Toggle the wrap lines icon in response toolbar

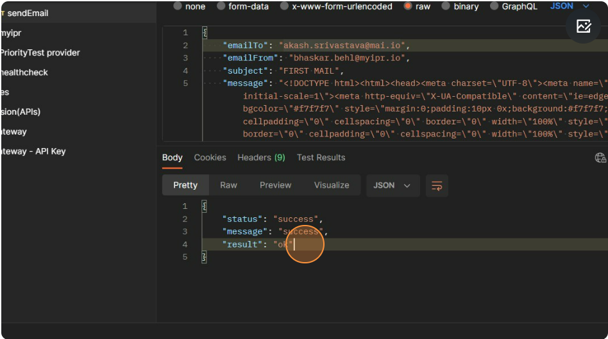437,185
